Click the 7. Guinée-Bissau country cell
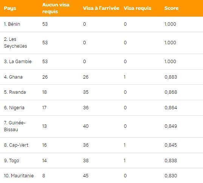The image size is (203, 183). coord(15,126)
